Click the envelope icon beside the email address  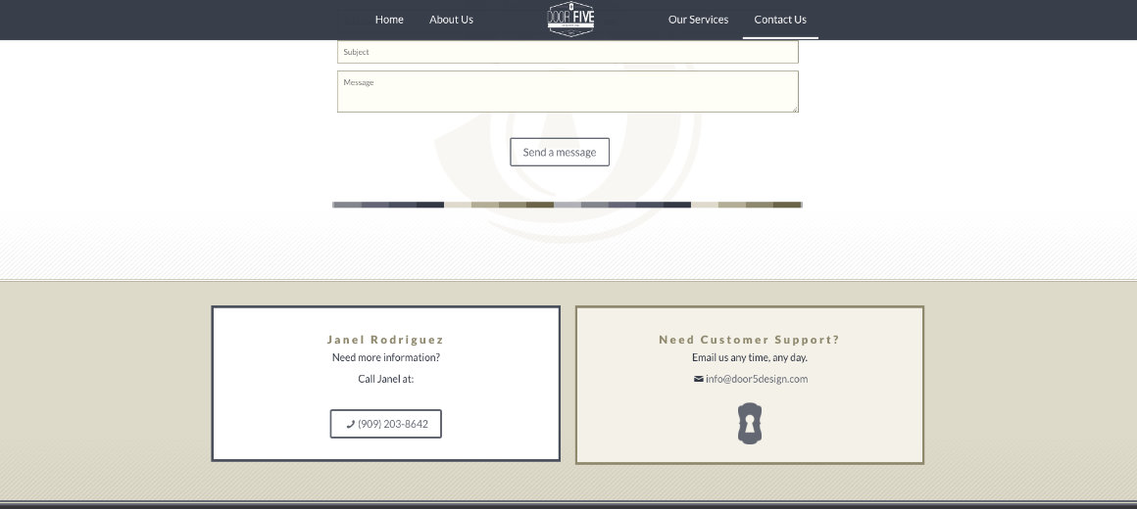tap(698, 379)
